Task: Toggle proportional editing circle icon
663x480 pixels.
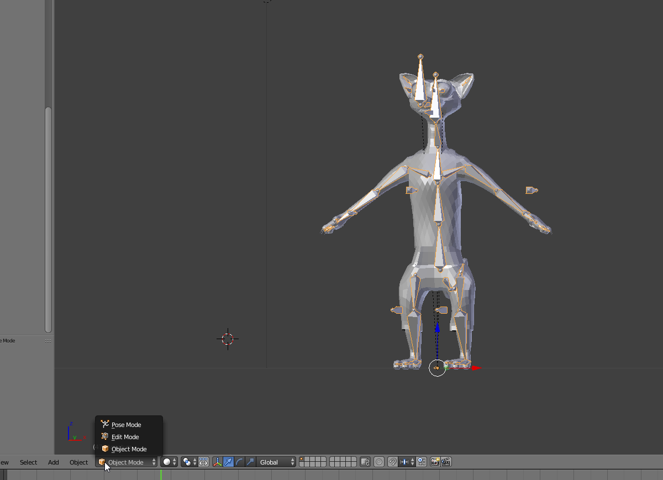Action: pos(379,462)
